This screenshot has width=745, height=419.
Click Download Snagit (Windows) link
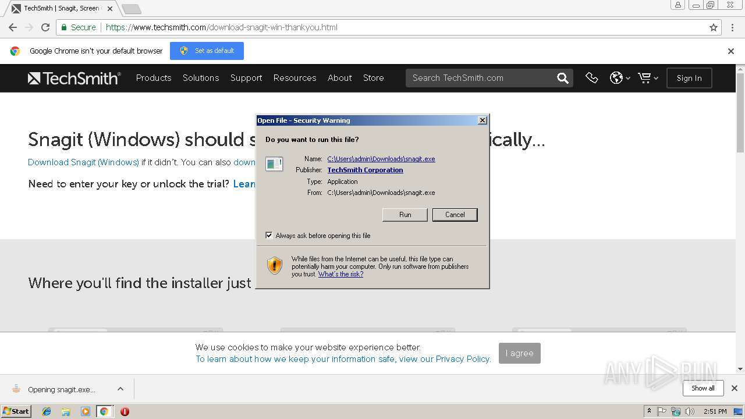(x=83, y=162)
